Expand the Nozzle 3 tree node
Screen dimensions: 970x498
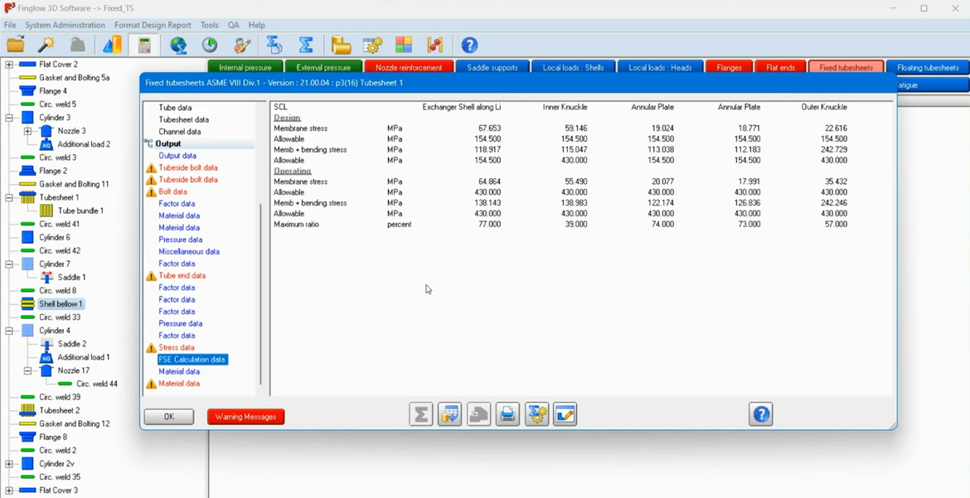[27, 131]
